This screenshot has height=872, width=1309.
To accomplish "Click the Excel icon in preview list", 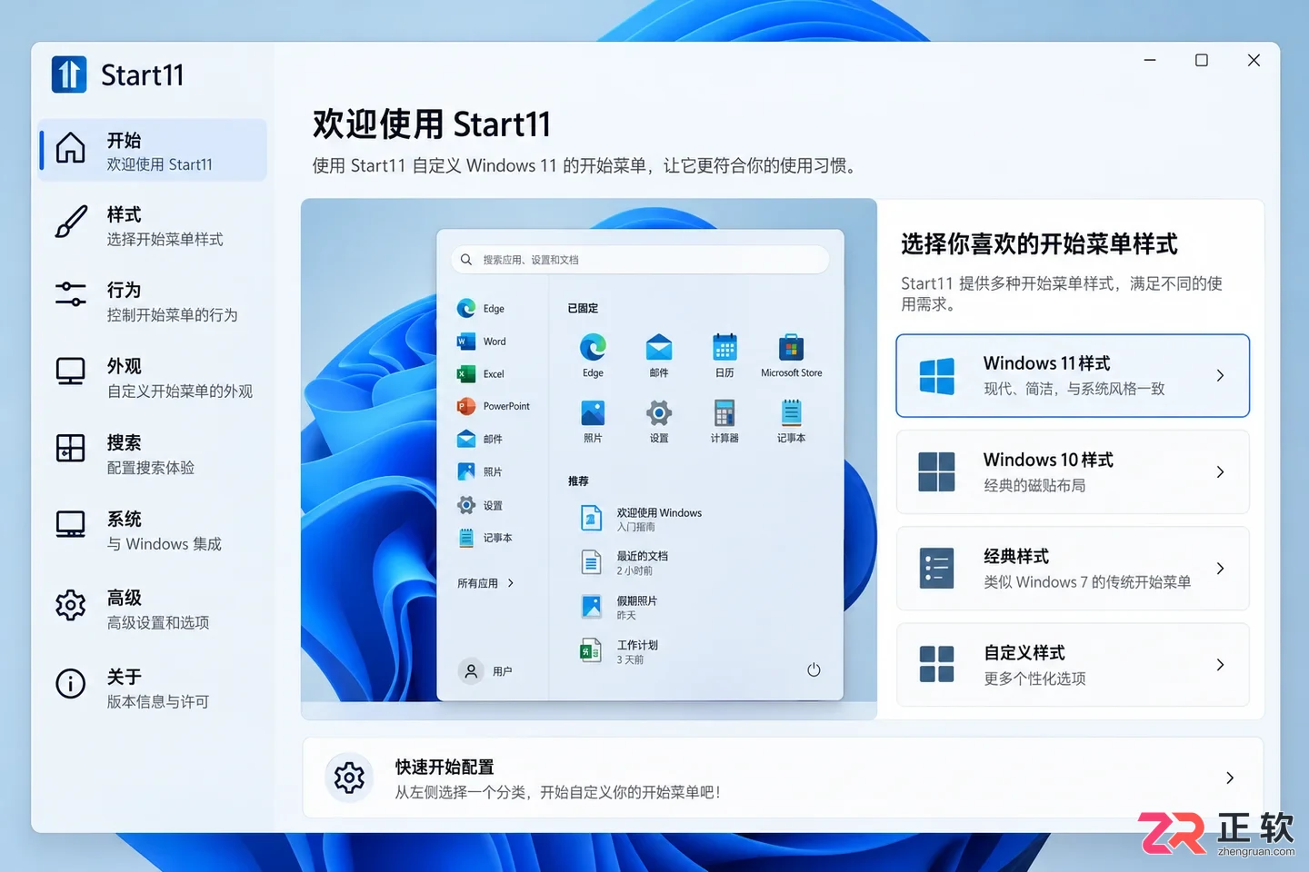I will [x=466, y=373].
